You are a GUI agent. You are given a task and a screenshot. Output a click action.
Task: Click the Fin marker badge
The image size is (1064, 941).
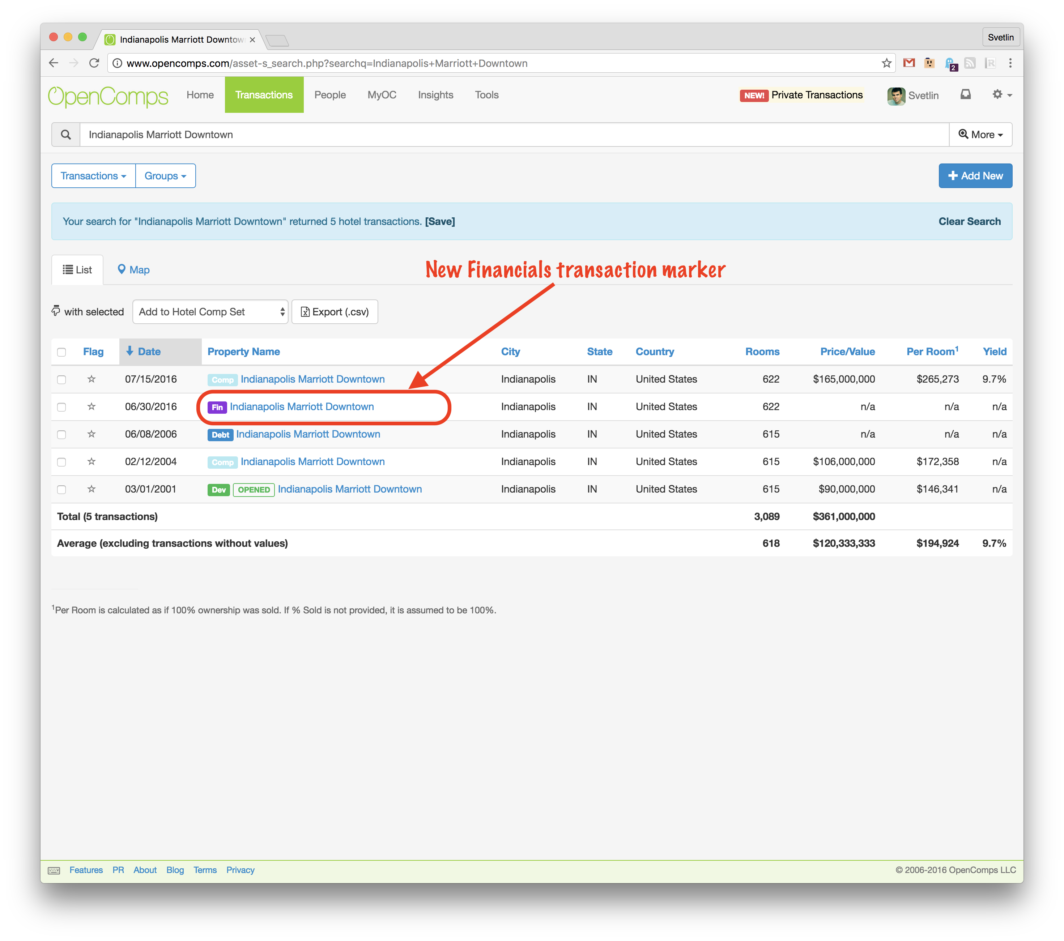(x=217, y=407)
